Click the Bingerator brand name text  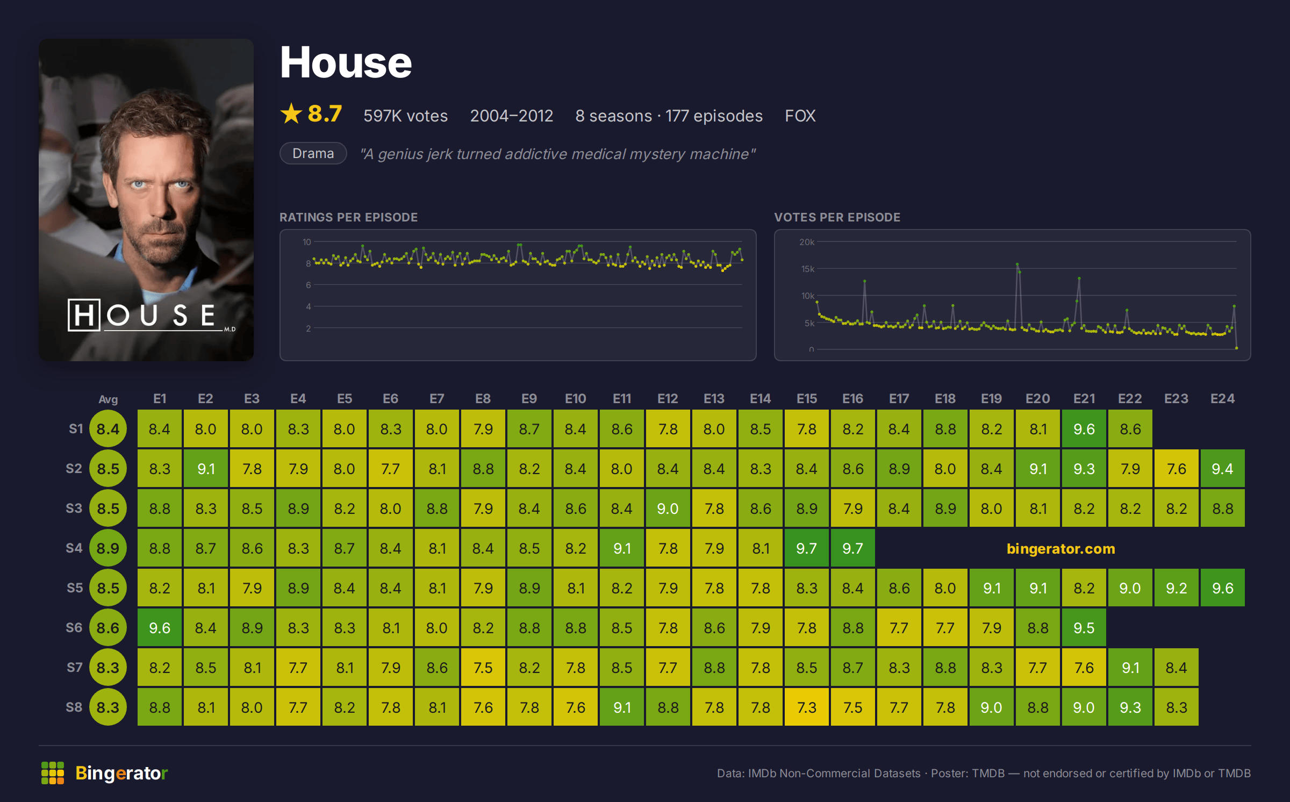coord(121,773)
